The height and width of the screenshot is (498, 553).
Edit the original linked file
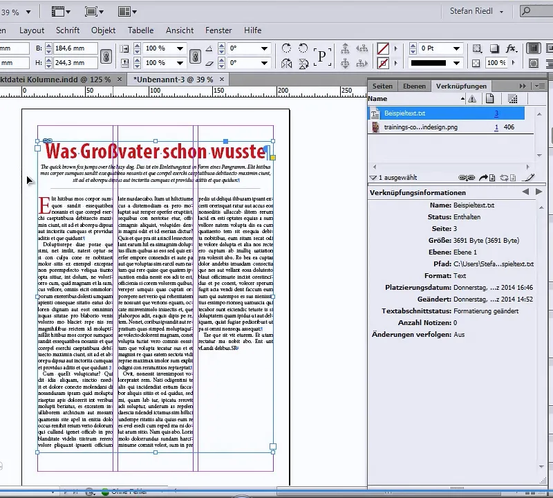click(x=529, y=178)
